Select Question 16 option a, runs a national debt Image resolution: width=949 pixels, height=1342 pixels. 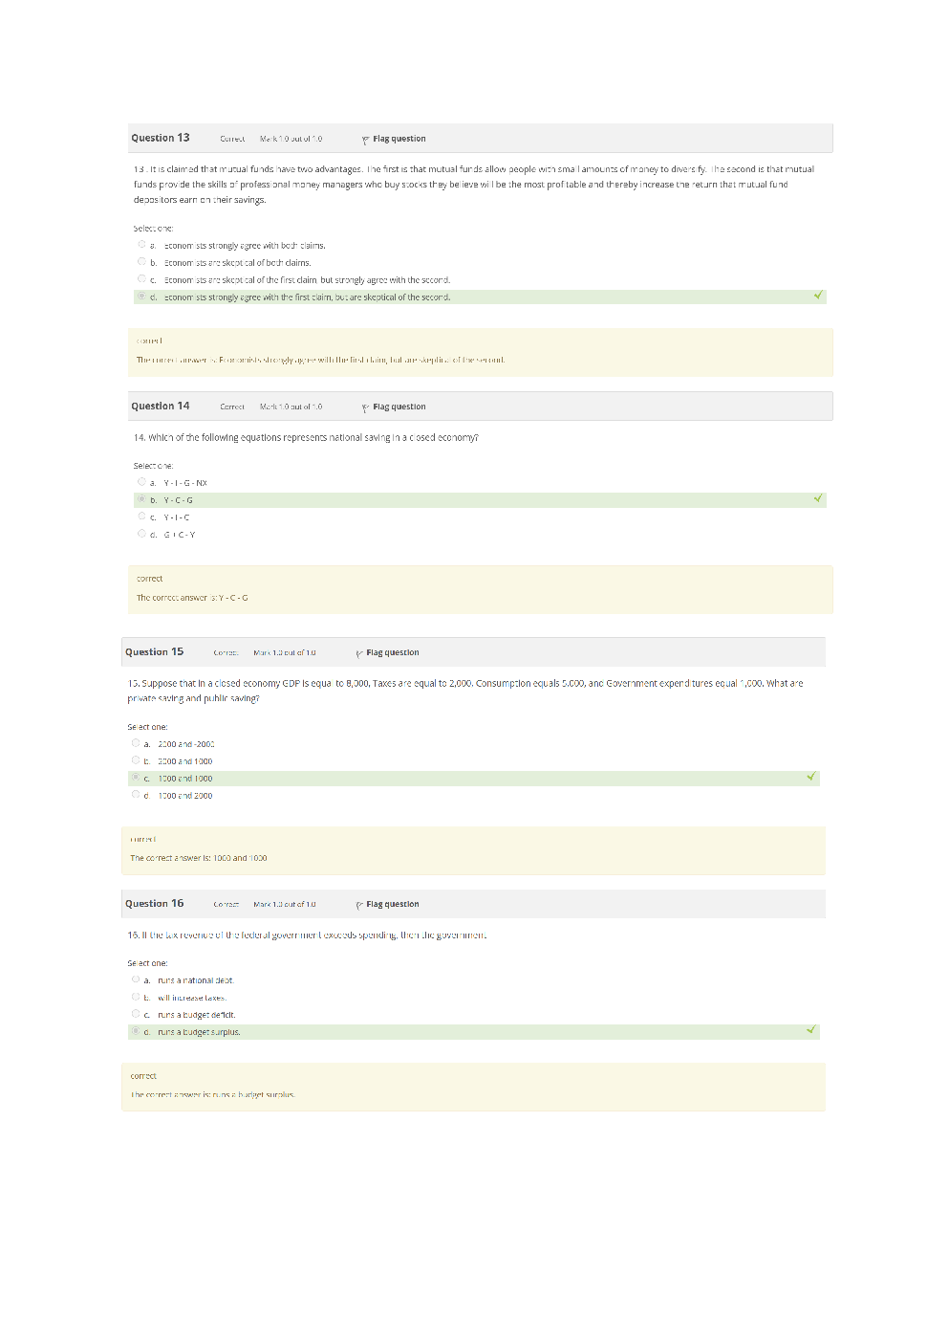136,979
